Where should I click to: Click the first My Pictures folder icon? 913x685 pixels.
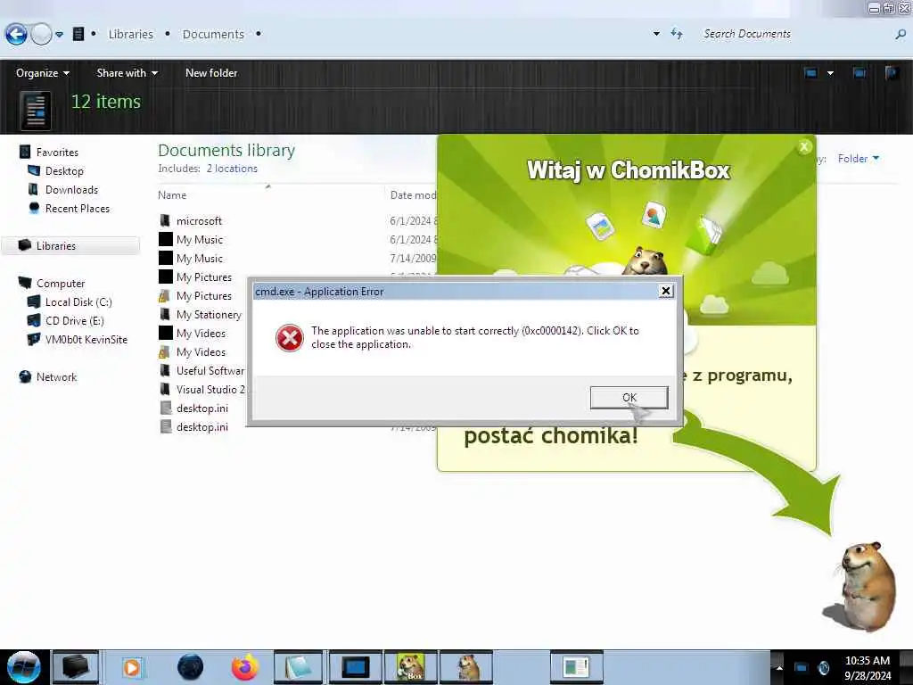(165, 276)
